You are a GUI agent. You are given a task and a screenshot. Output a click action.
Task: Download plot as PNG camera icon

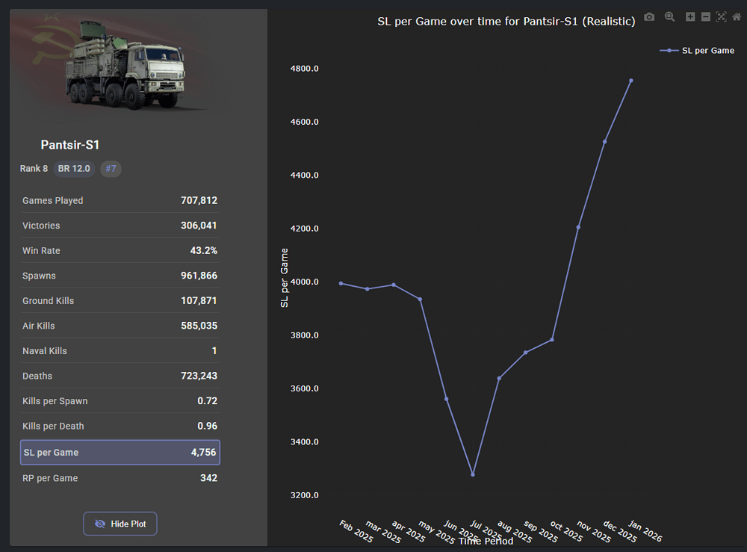coord(649,17)
